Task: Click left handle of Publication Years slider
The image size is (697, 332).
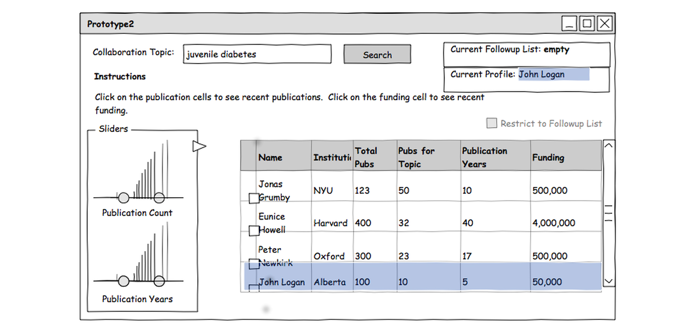Action: 124,281
